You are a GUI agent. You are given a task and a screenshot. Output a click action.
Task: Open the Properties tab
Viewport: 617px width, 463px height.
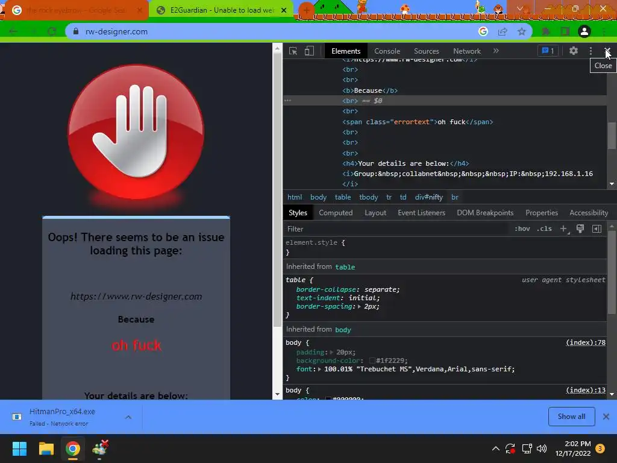(542, 213)
